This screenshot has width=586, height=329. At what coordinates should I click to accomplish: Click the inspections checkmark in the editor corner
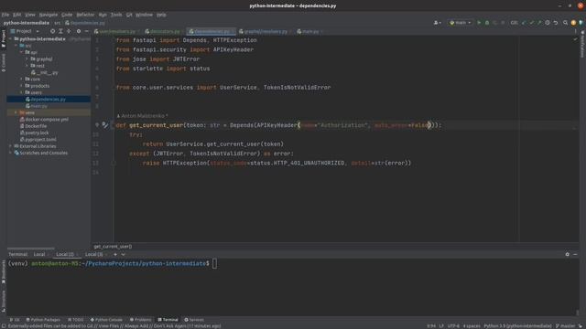click(x=576, y=39)
